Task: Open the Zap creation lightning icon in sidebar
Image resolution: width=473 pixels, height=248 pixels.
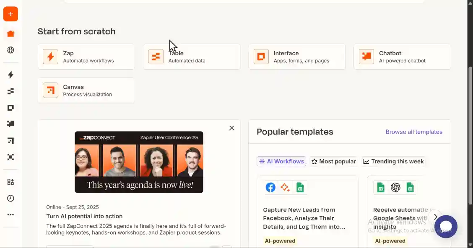Action: tap(10, 75)
